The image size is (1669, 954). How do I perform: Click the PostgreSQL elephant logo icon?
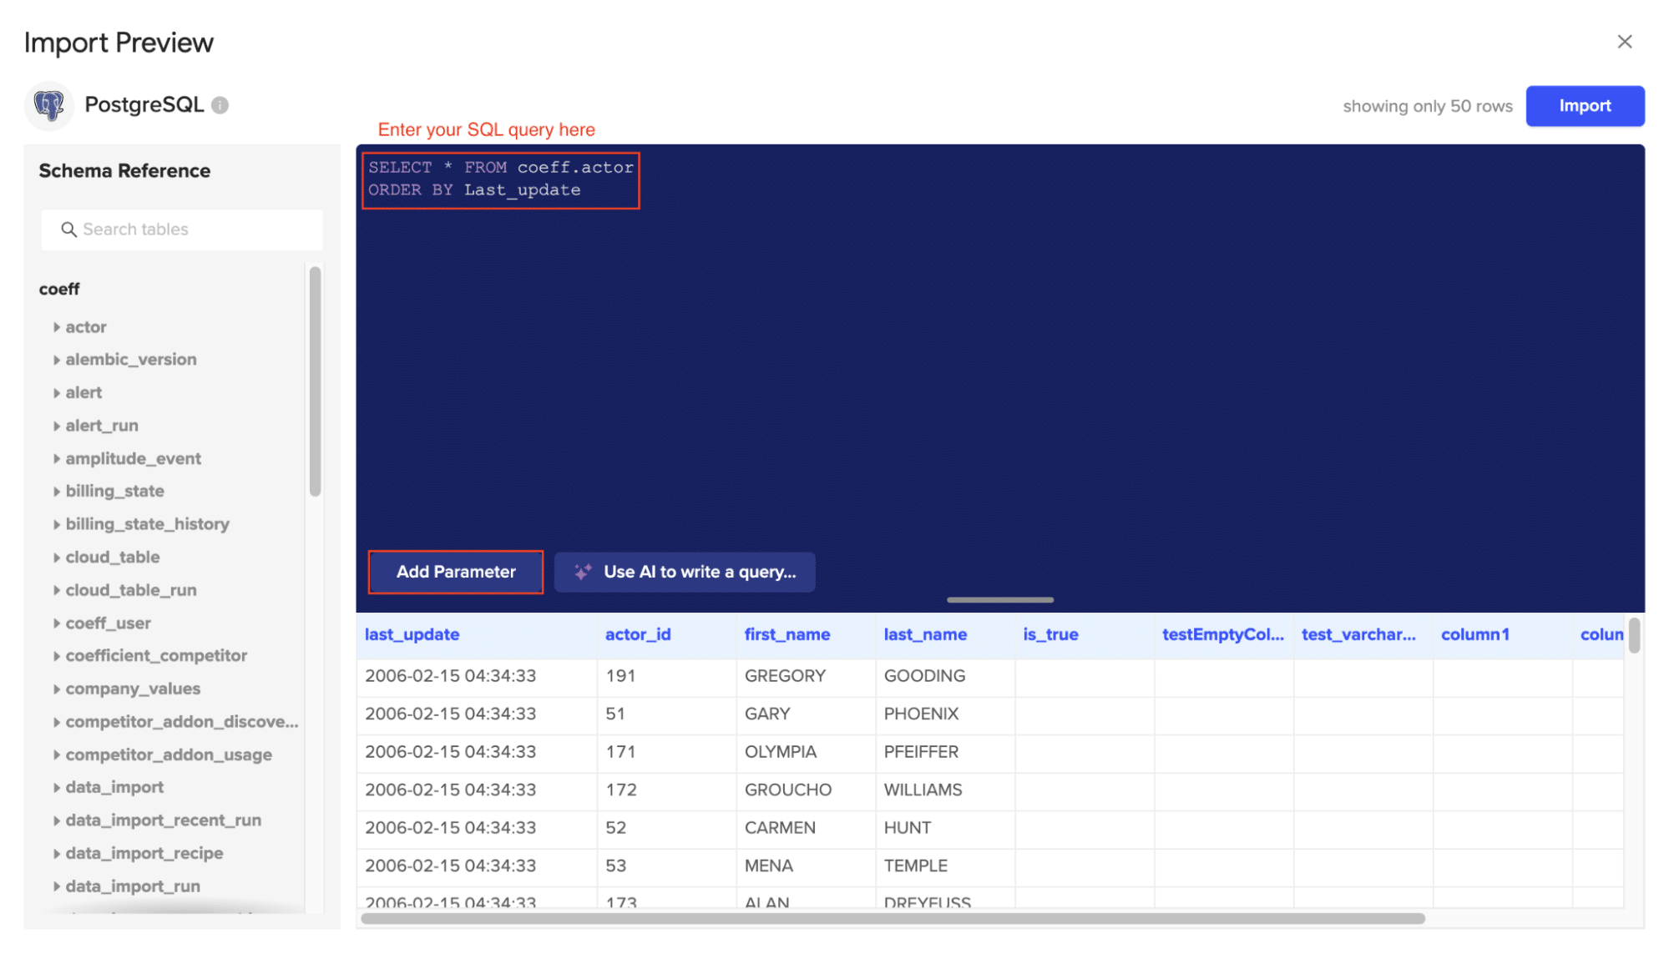click(x=49, y=105)
